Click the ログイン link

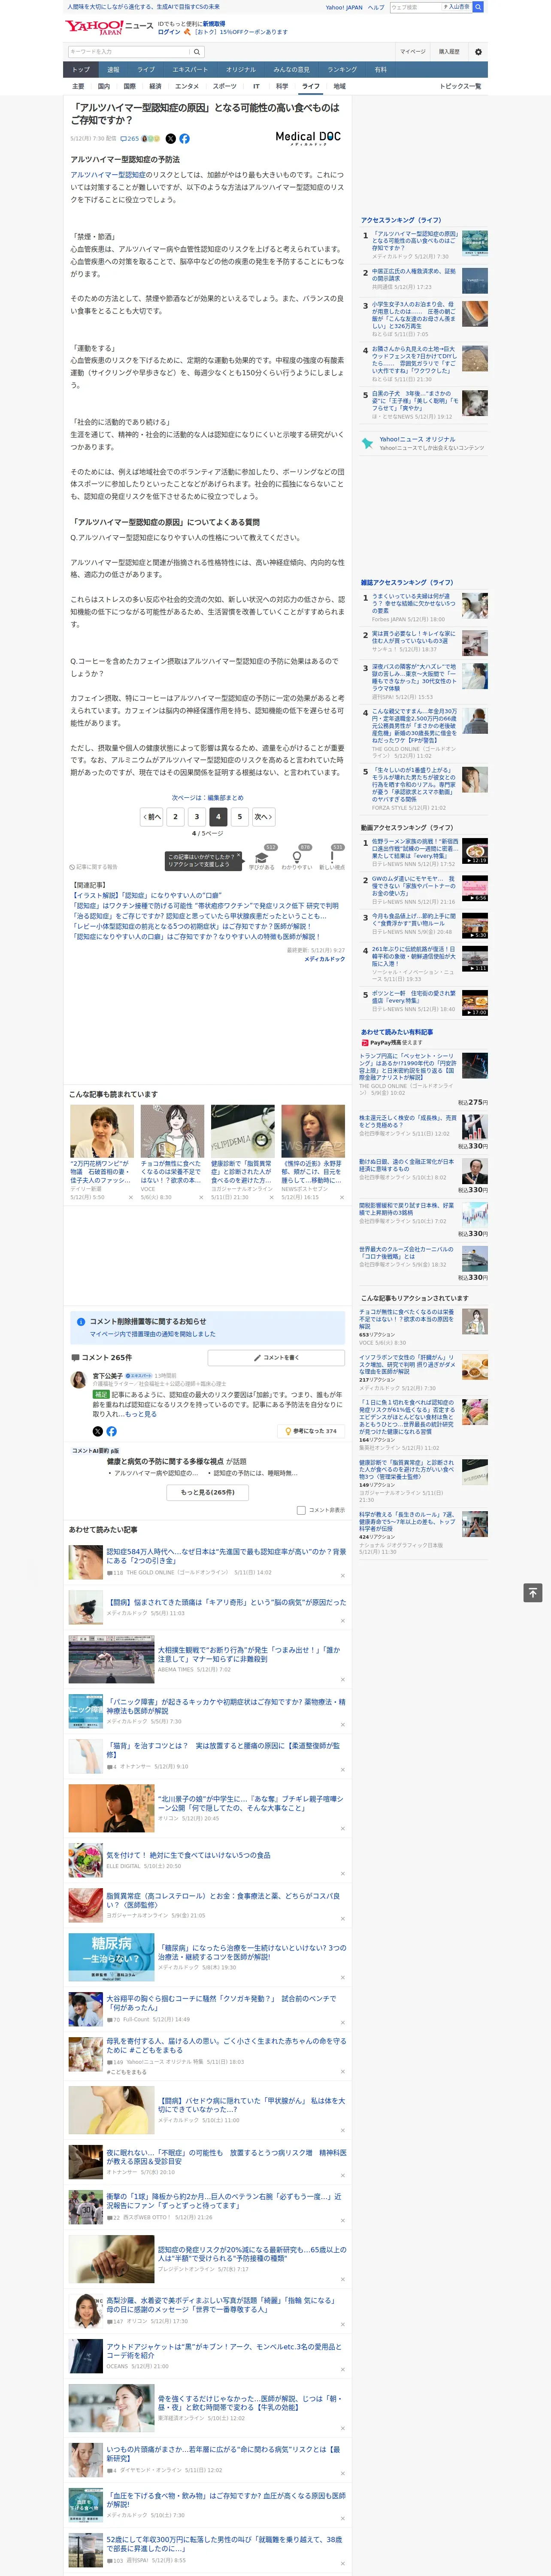pyautogui.click(x=169, y=32)
